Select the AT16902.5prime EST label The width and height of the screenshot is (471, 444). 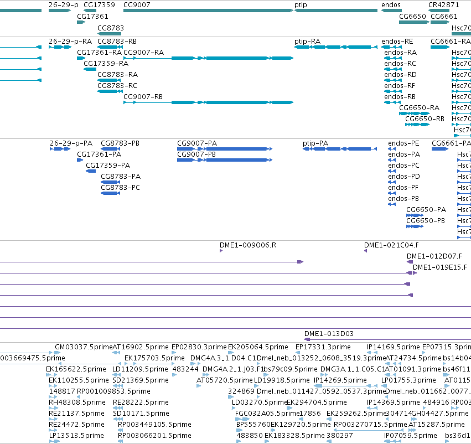[141, 347]
